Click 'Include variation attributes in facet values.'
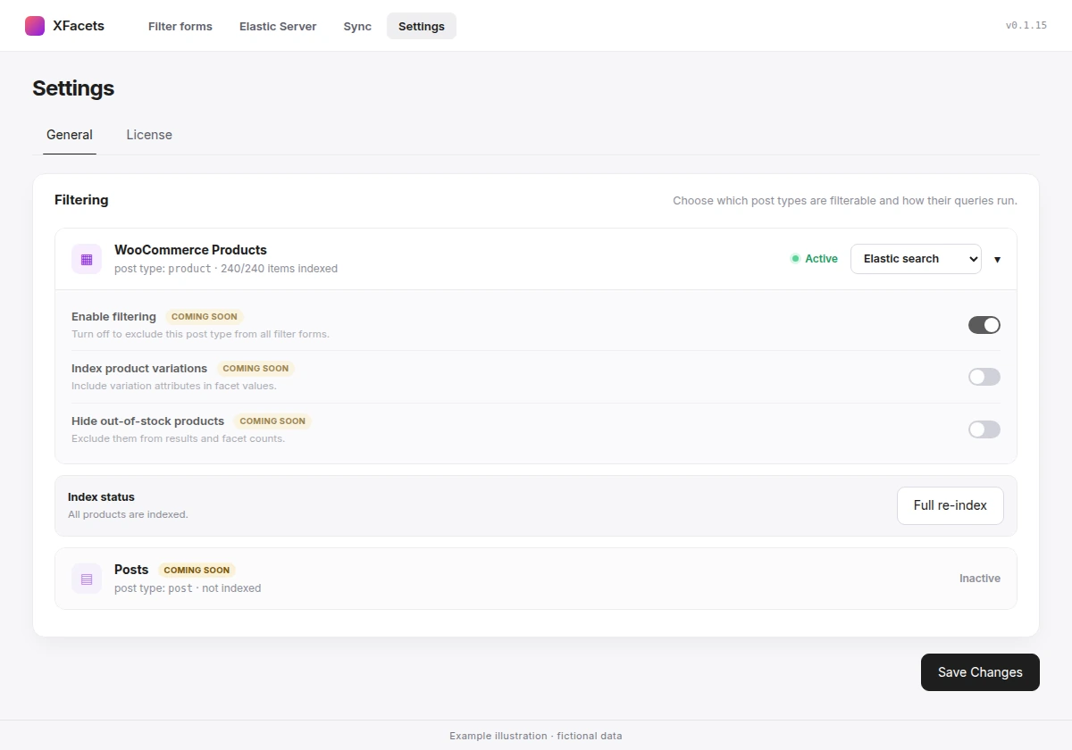The image size is (1072, 750). (173, 387)
